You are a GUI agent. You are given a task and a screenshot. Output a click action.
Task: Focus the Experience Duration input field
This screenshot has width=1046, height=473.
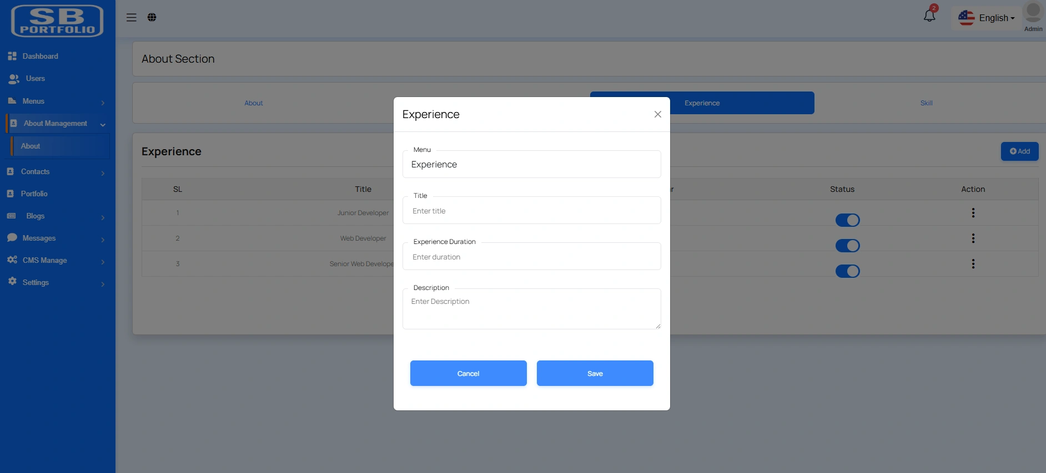coord(531,257)
